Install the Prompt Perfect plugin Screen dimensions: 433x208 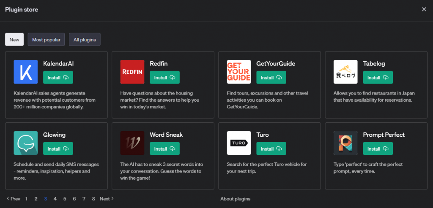pos(378,149)
